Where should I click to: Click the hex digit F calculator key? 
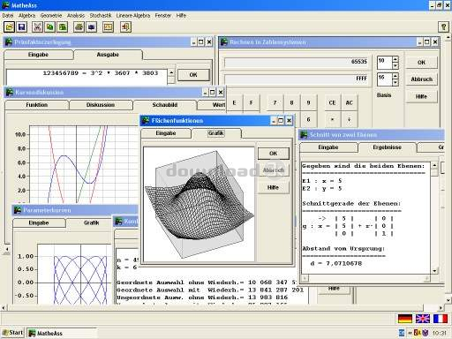point(251,102)
